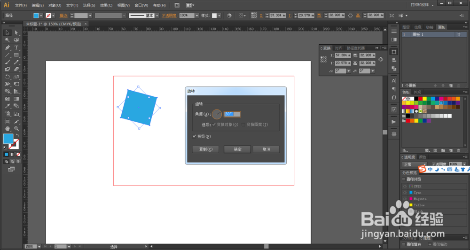Open the stroke color dropdown in control bar
This screenshot has height=250, width=470.
[x=54, y=16]
